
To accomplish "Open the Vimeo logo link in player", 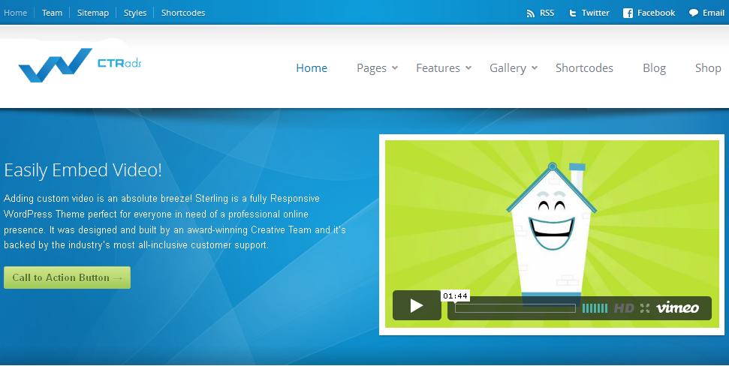I will [x=677, y=307].
